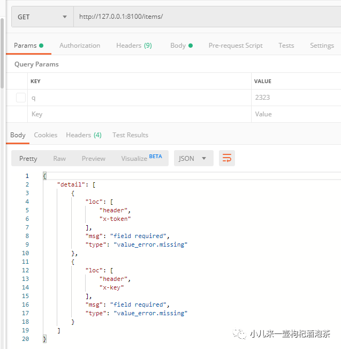The image size is (341, 349).
Task: Toggle the q query param checkbox
Action: point(21,98)
